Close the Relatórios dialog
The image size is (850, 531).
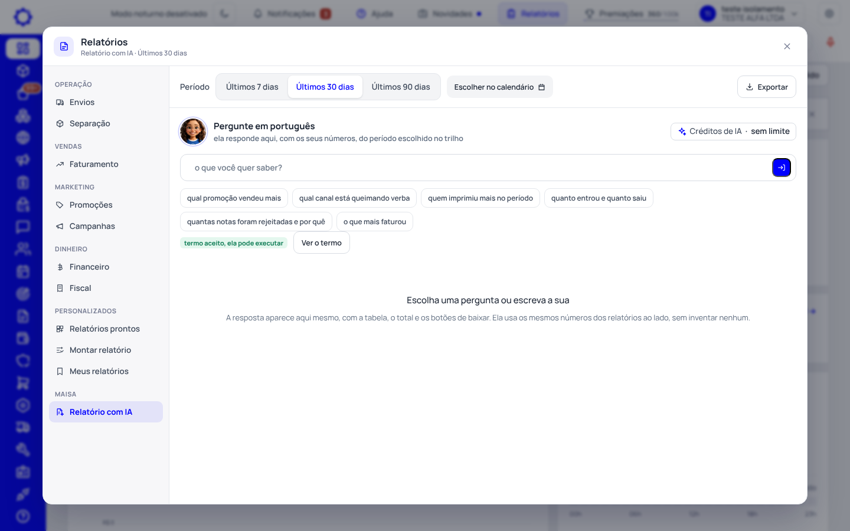point(787,47)
